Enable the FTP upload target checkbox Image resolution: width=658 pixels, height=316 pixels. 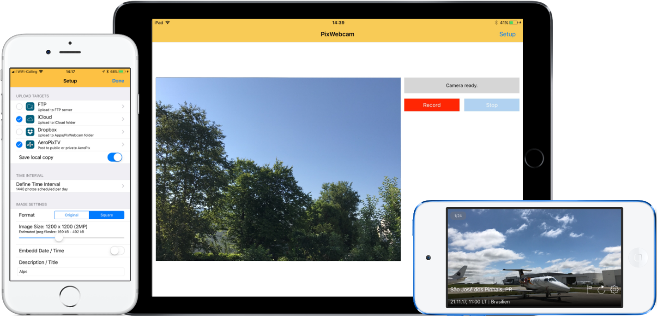(19, 107)
